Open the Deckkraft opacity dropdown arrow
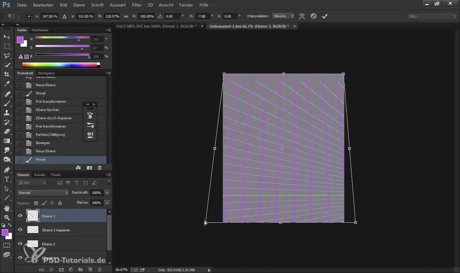Image resolution: width=460 pixels, height=273 pixels. coord(107,193)
